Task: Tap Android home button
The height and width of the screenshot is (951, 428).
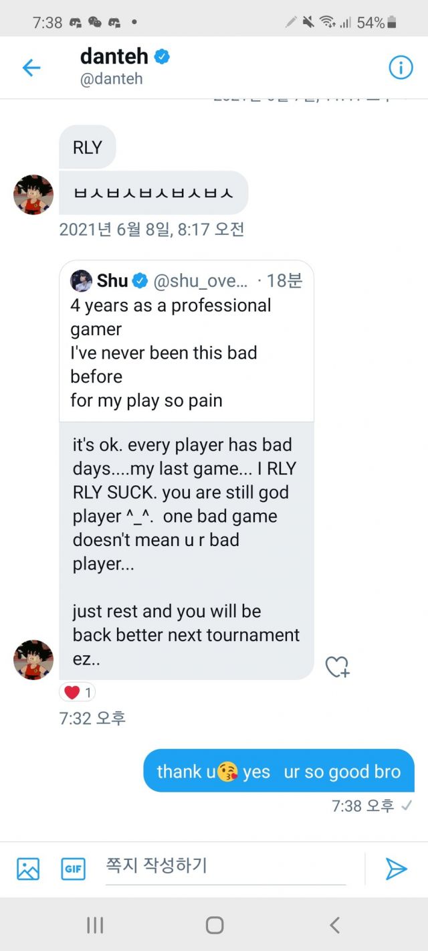Action: click(214, 925)
